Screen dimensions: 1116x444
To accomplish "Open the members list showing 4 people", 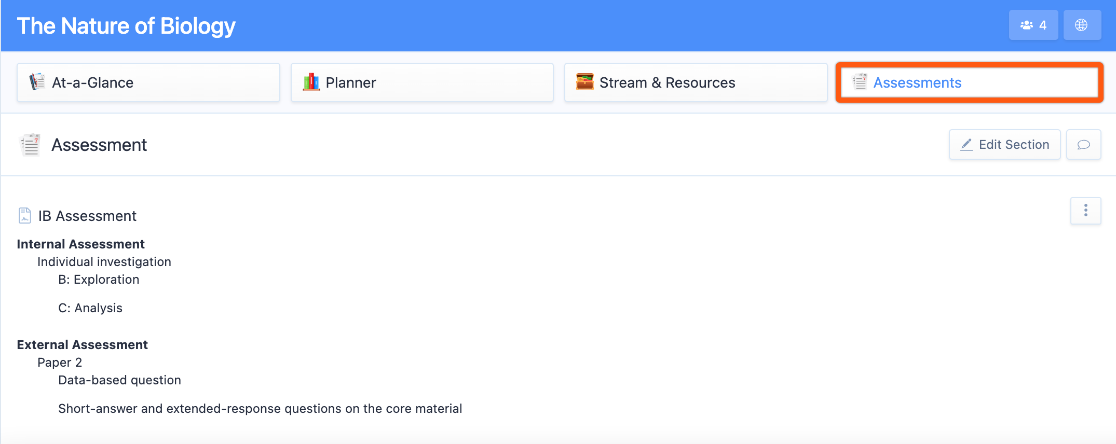I will pos(1033,25).
